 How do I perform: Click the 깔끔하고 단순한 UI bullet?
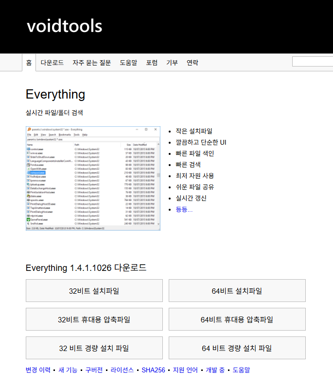(x=201, y=142)
